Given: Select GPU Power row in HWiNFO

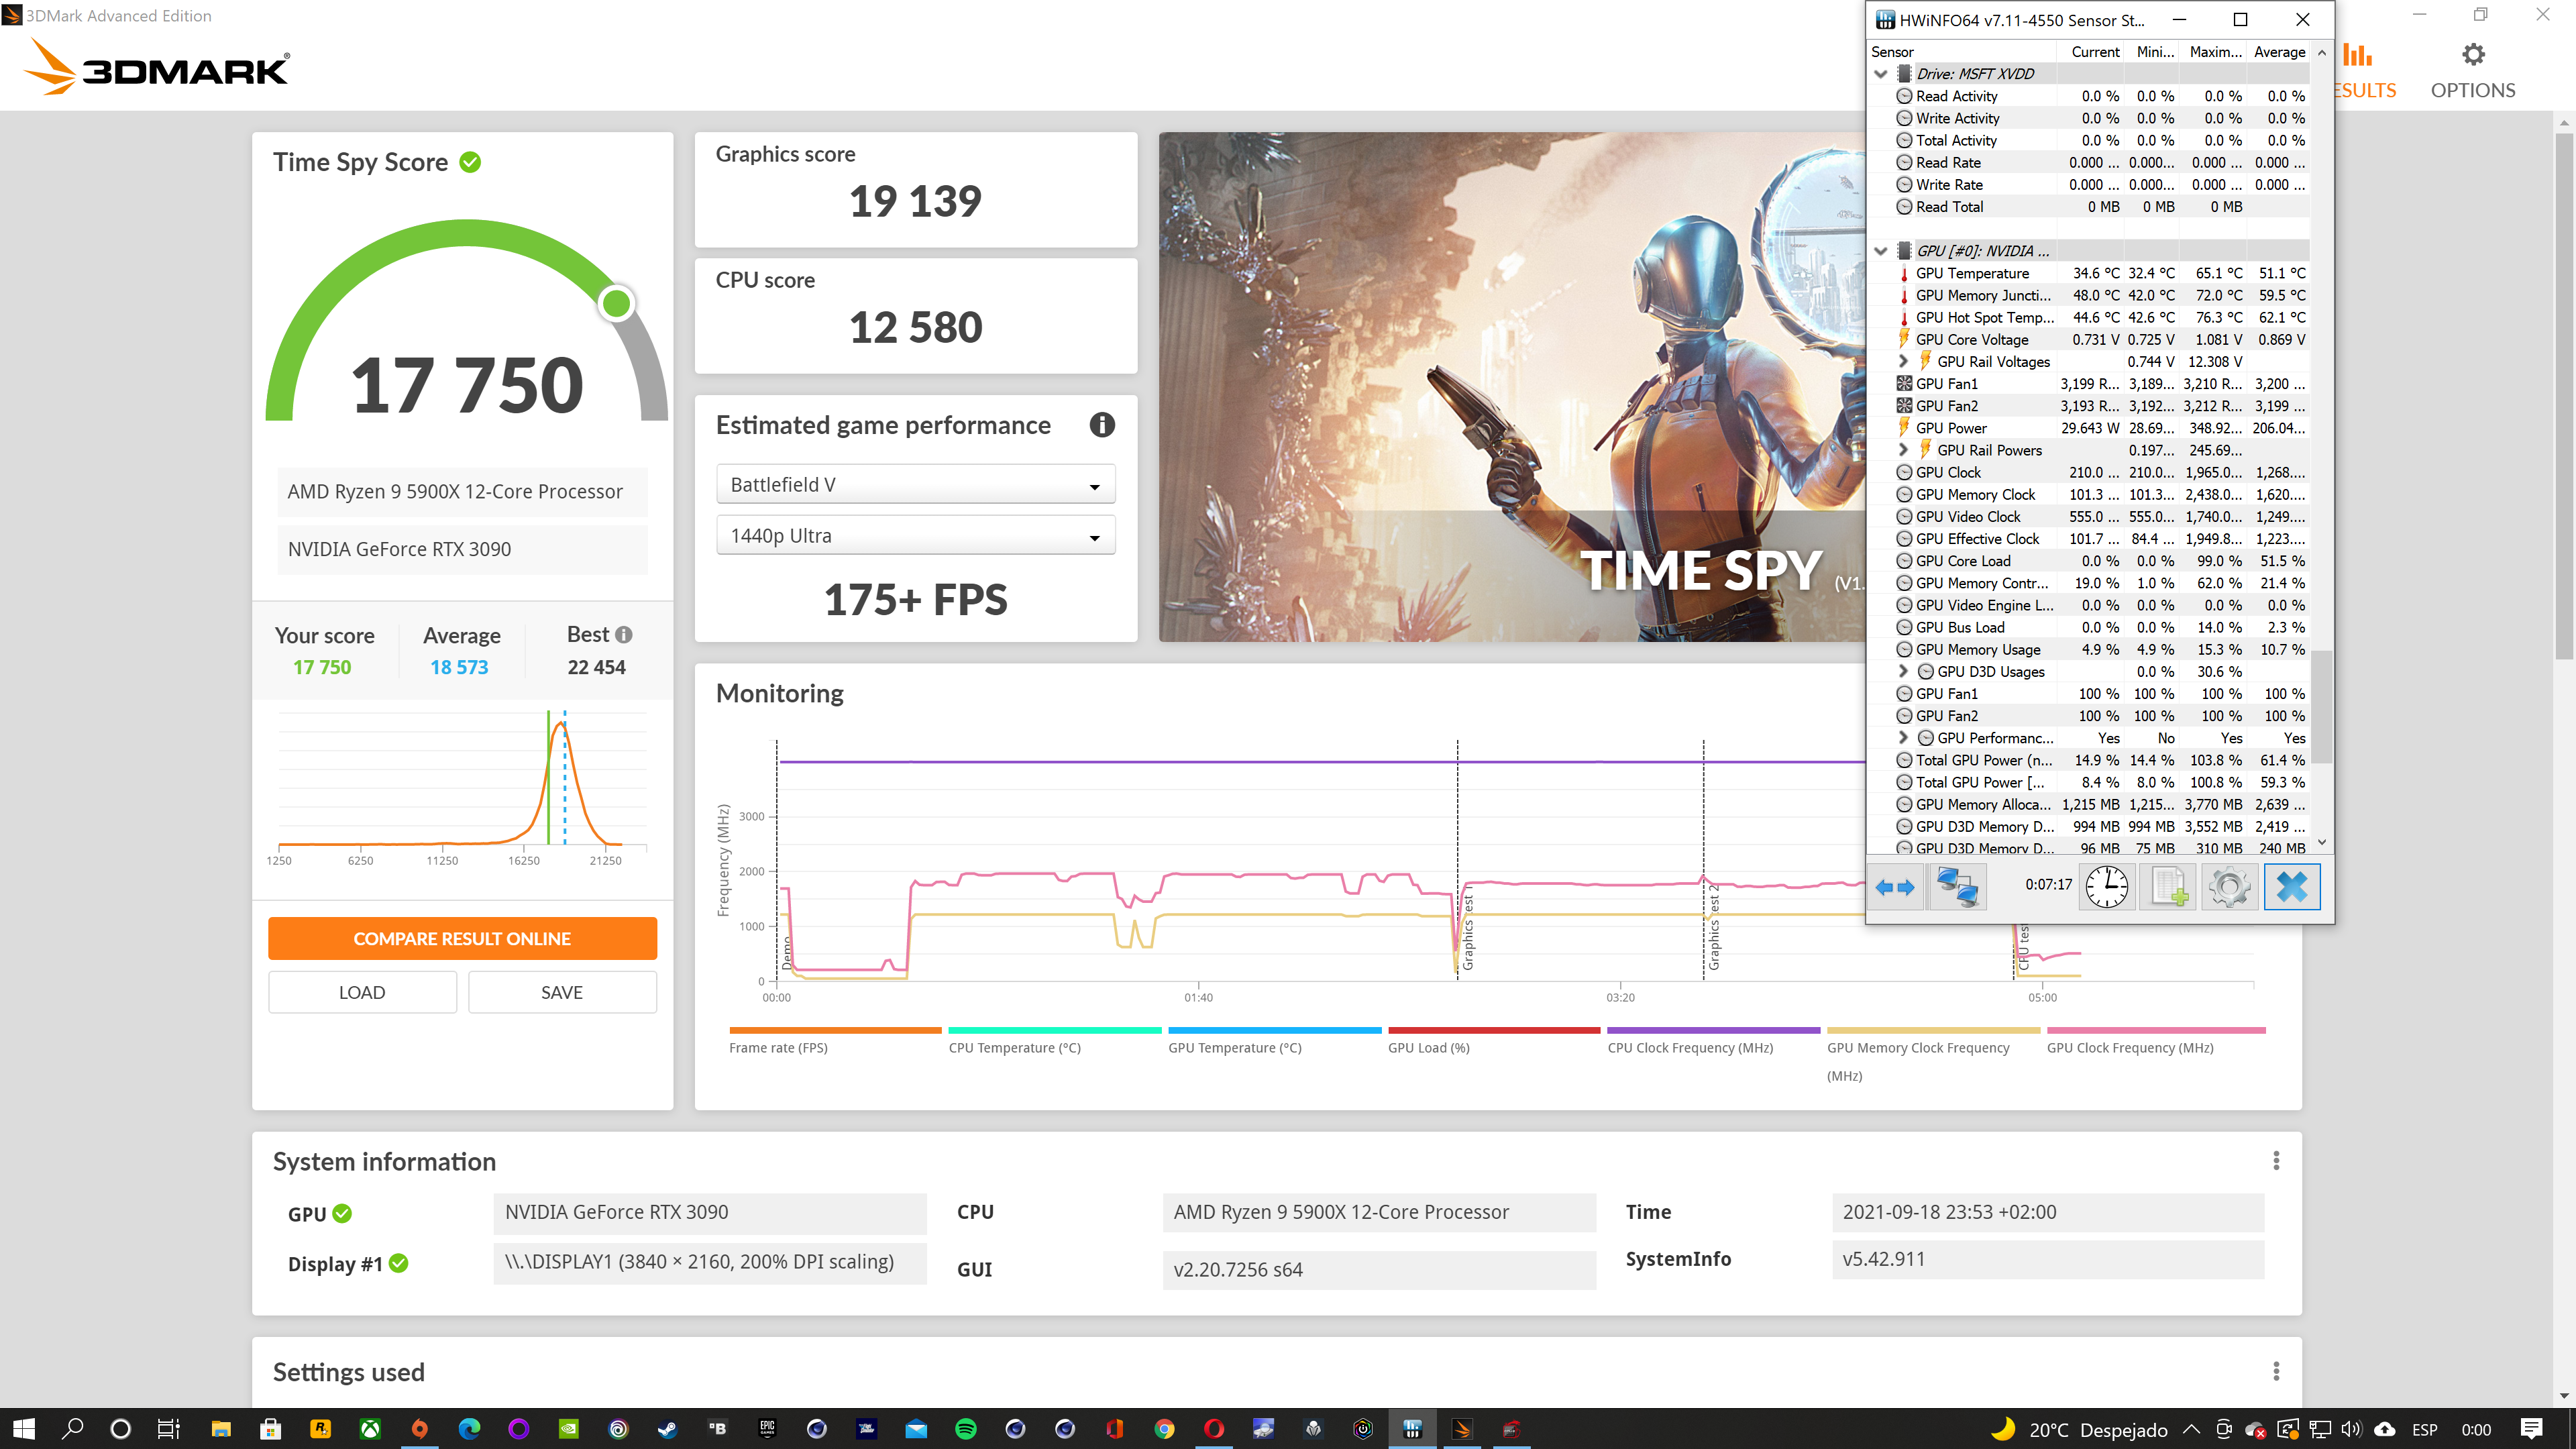Looking at the screenshot, I should 2088,428.
